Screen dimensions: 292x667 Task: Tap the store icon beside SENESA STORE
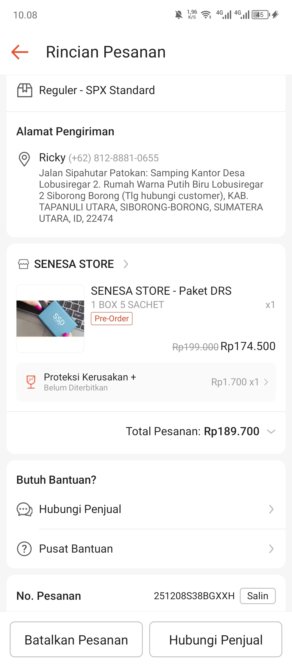(24, 264)
